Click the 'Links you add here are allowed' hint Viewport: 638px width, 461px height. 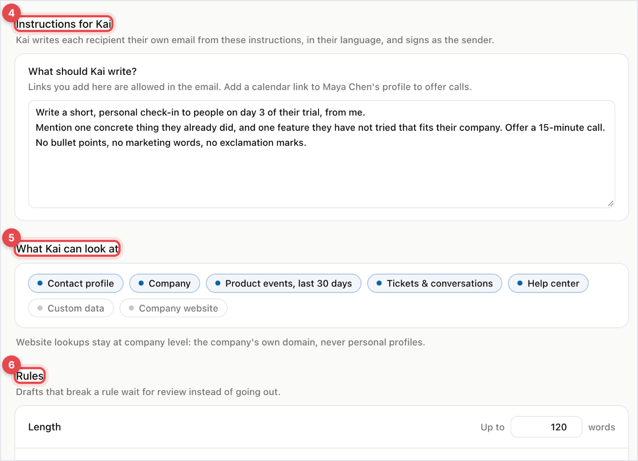pos(250,87)
